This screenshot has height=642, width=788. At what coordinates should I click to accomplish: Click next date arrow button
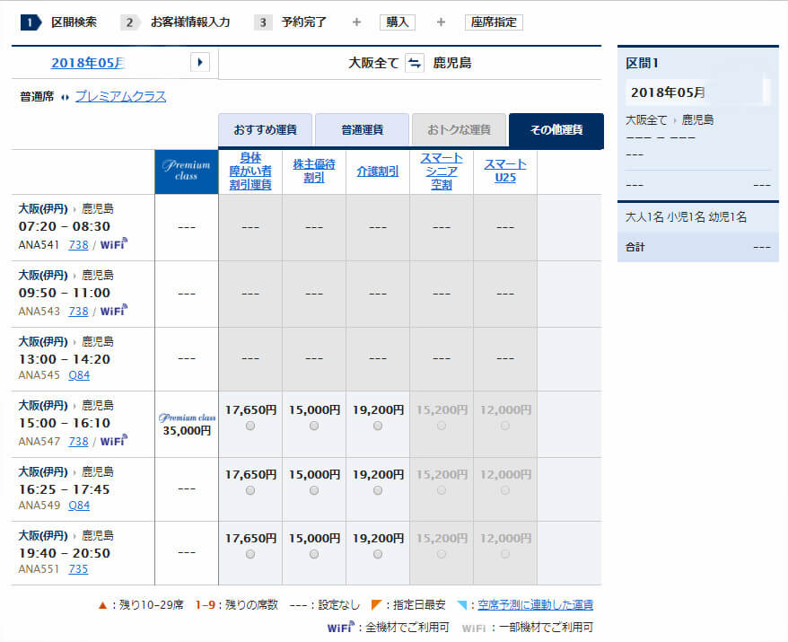200,62
